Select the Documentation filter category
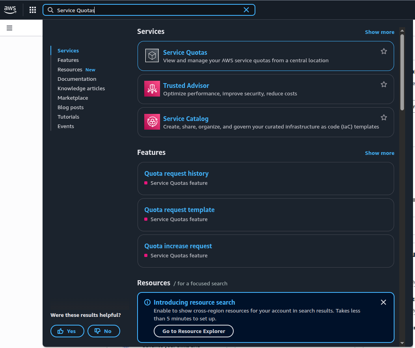This screenshot has height=348, width=415. 77,79
